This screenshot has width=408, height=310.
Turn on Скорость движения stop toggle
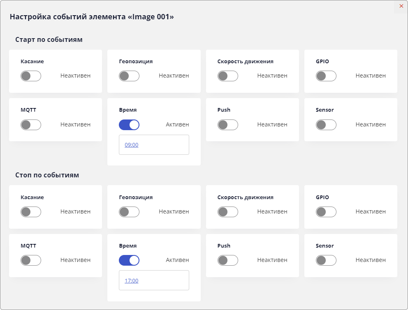click(x=228, y=212)
